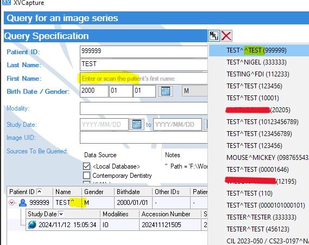Click the Image UID input field

click(144, 138)
